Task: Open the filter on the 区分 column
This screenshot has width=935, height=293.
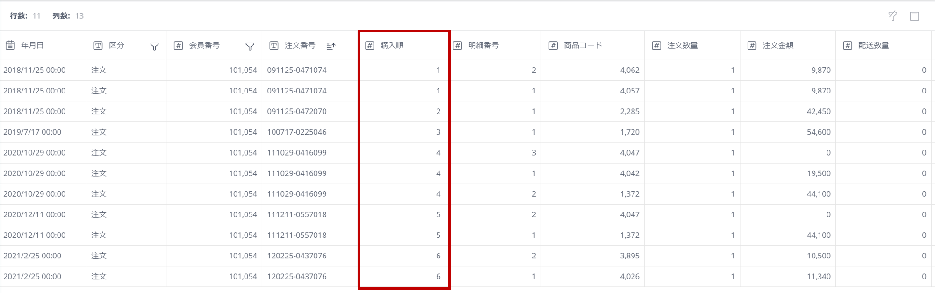Action: pyautogui.click(x=154, y=46)
